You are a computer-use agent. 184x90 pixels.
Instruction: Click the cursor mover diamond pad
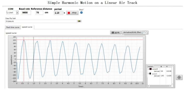click(x=179, y=77)
